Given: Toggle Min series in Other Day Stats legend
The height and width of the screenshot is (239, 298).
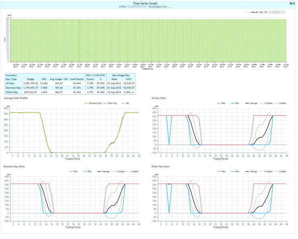Looking at the screenshot, I should (x=235, y=172).
